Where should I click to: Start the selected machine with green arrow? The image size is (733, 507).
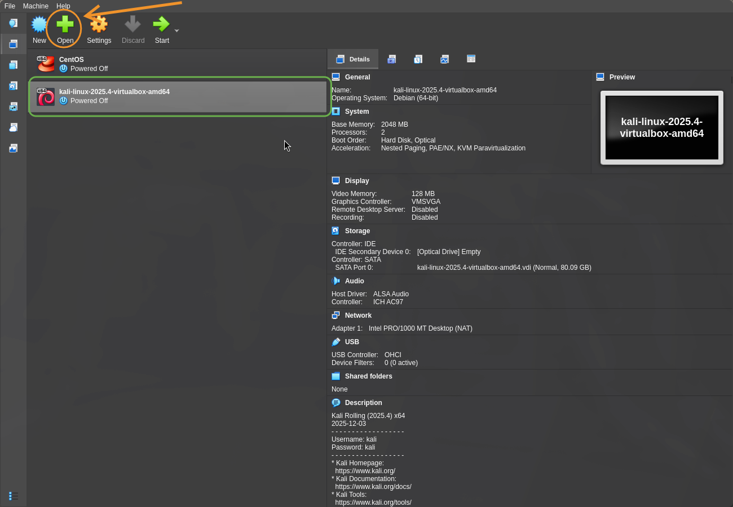pos(161,24)
